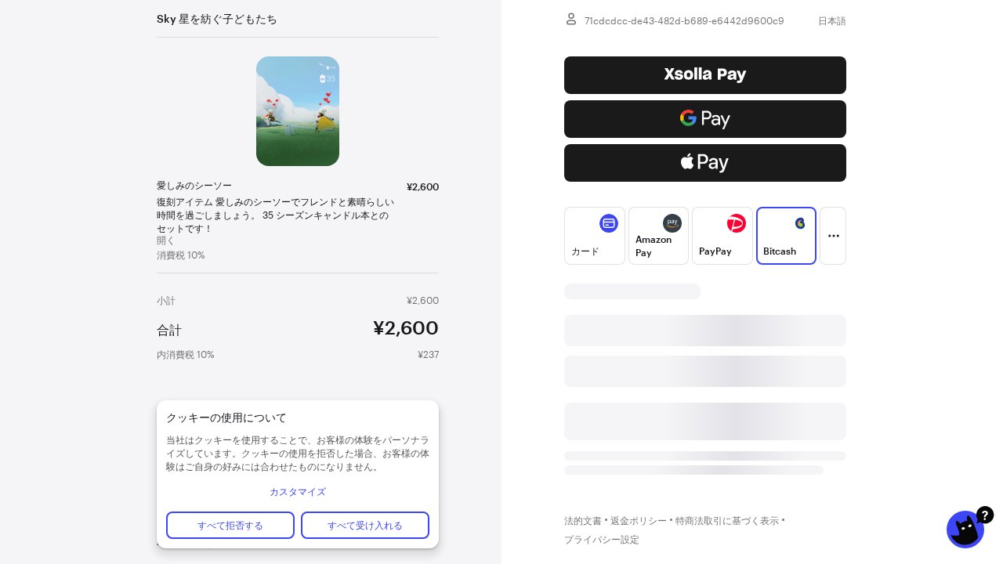The height and width of the screenshot is (564, 1003).
Task: Click the Bitcash logo icon
Action: coord(800,223)
